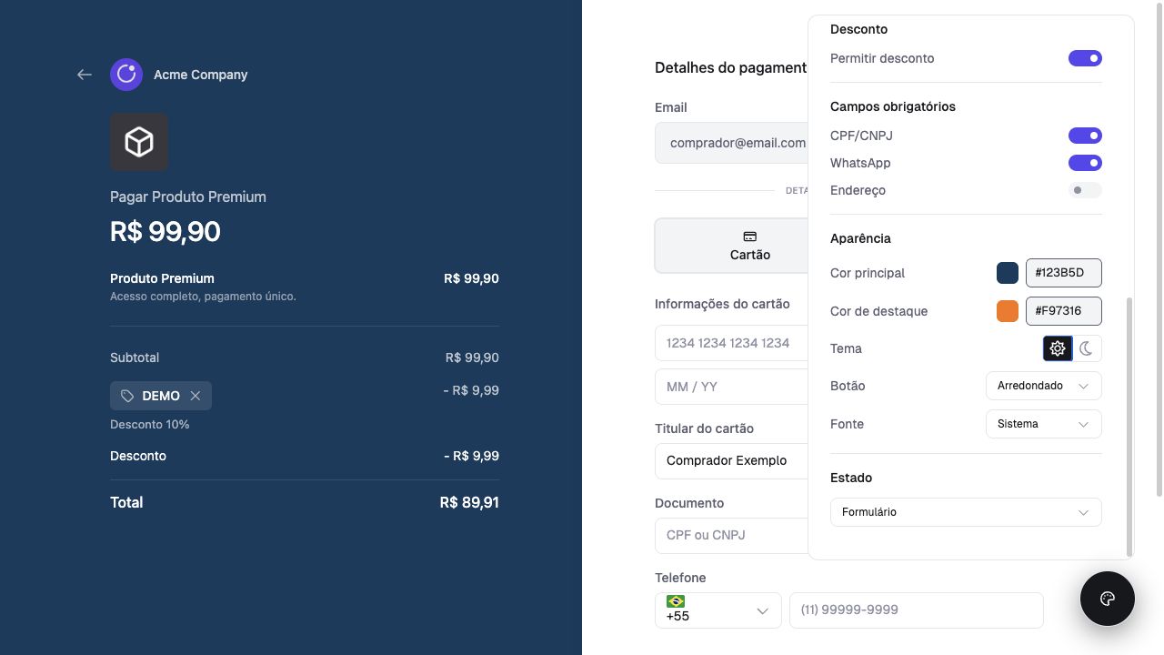Click the settings panel scrollbar

pos(1129,426)
